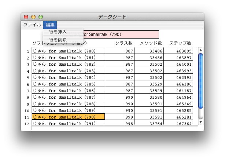
Task: Select cell じゅん for Smalltalk (786)
Action: (69, 91)
